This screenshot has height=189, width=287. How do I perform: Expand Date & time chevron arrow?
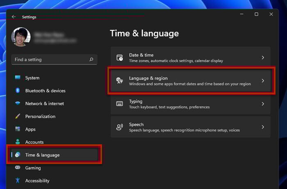(263, 57)
